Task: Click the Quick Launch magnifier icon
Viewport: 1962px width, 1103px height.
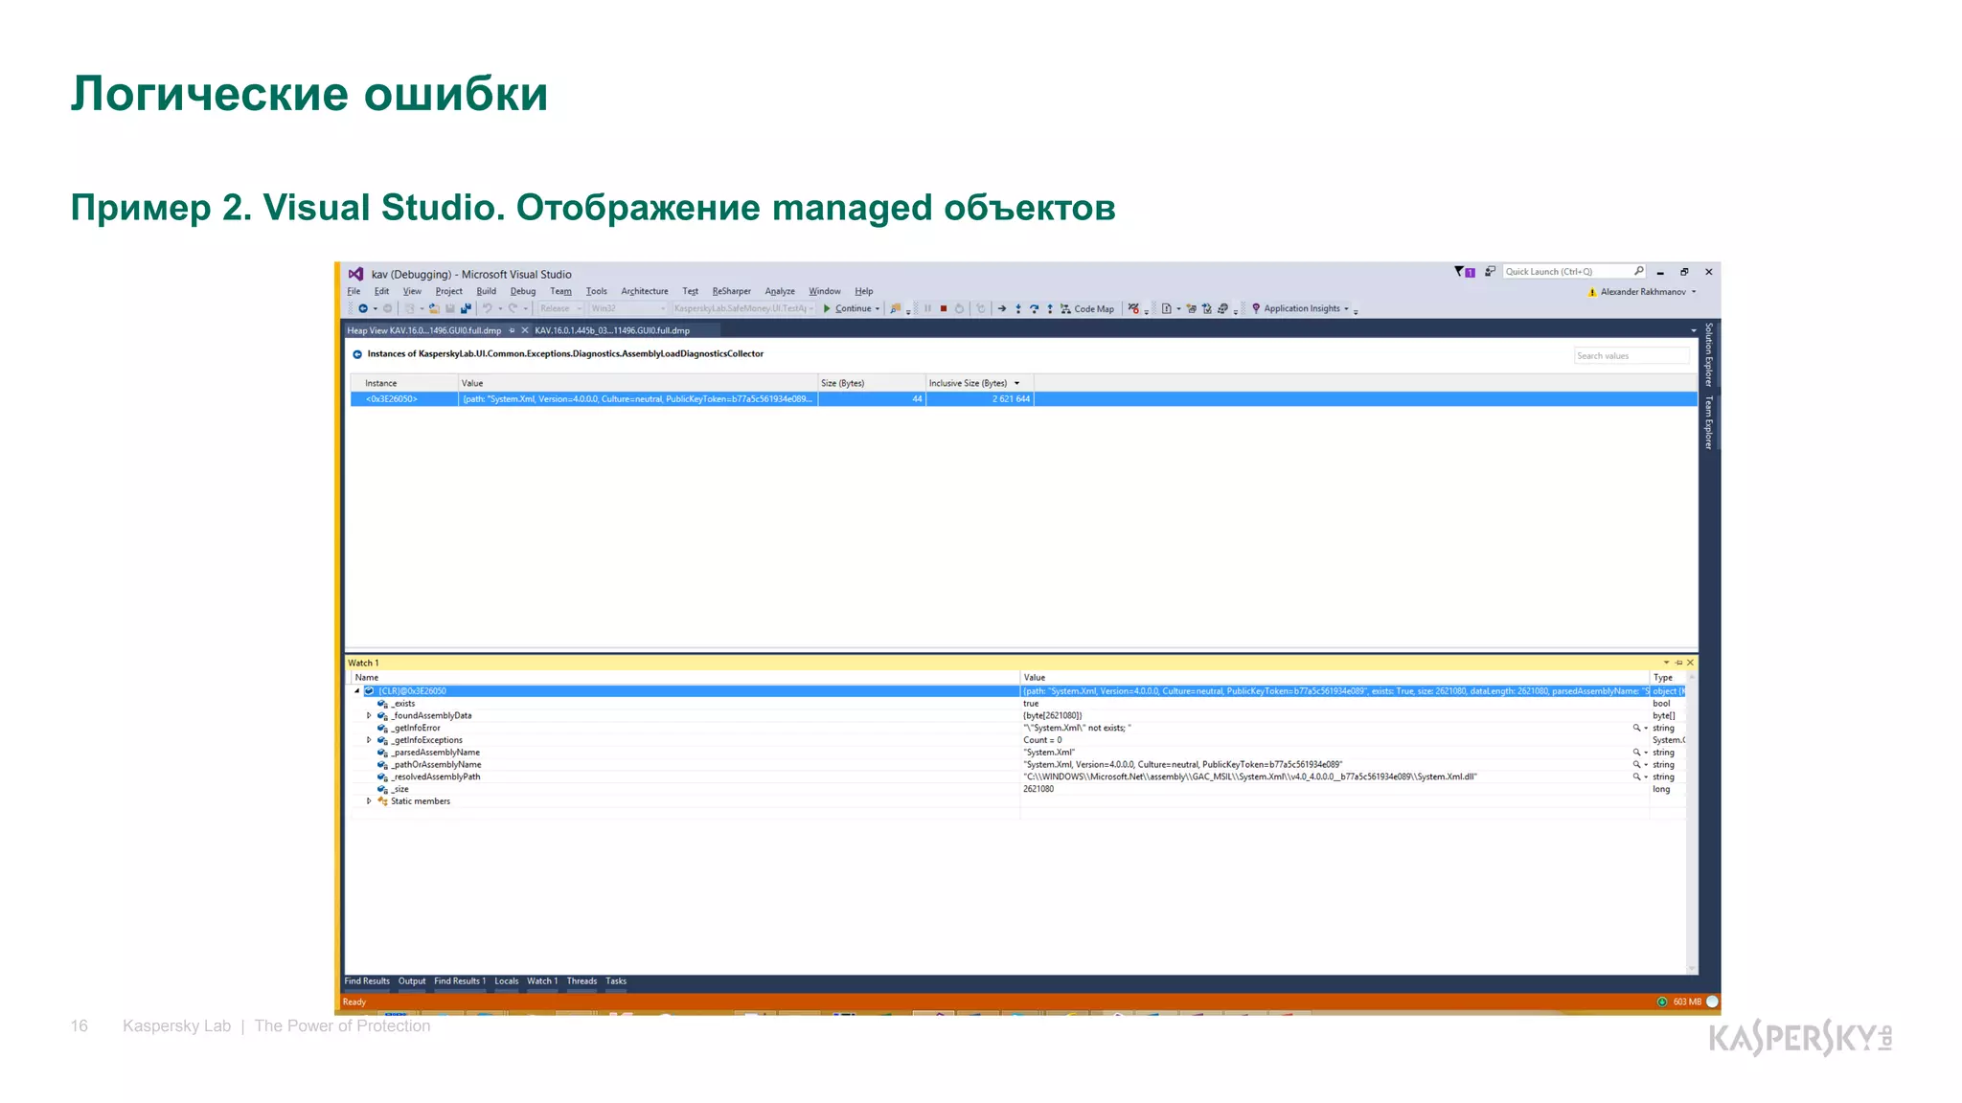Action: coord(1638,271)
